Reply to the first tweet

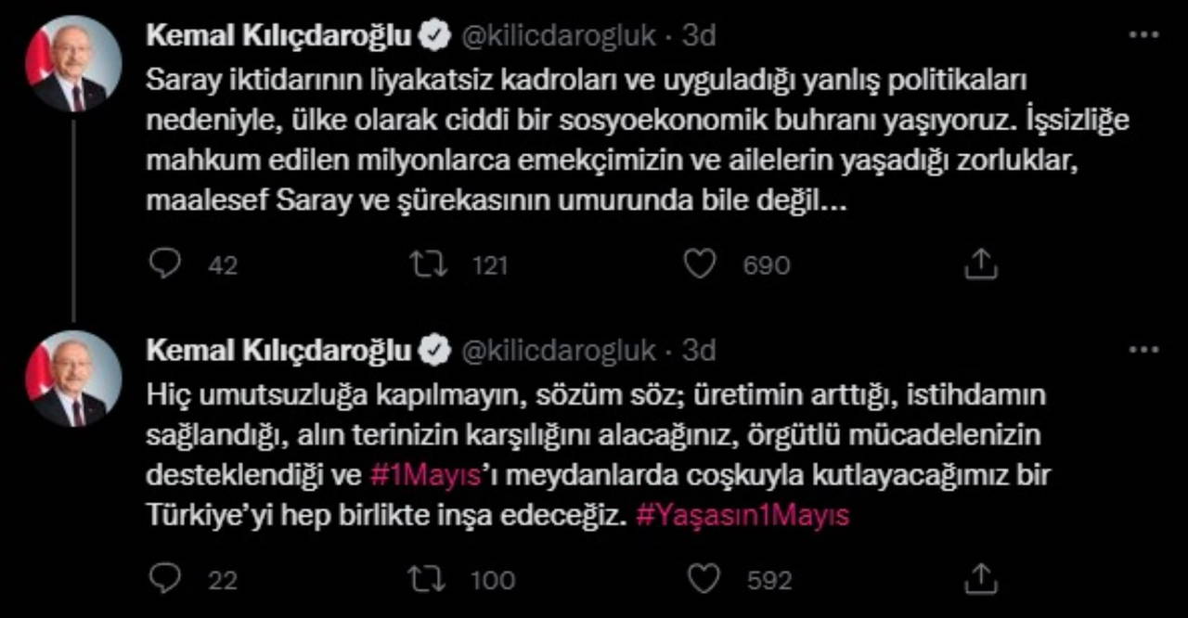click(164, 265)
